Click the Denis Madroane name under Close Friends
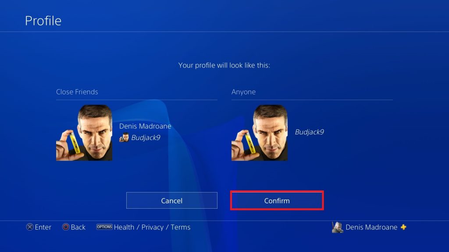449x252 pixels. click(x=145, y=126)
